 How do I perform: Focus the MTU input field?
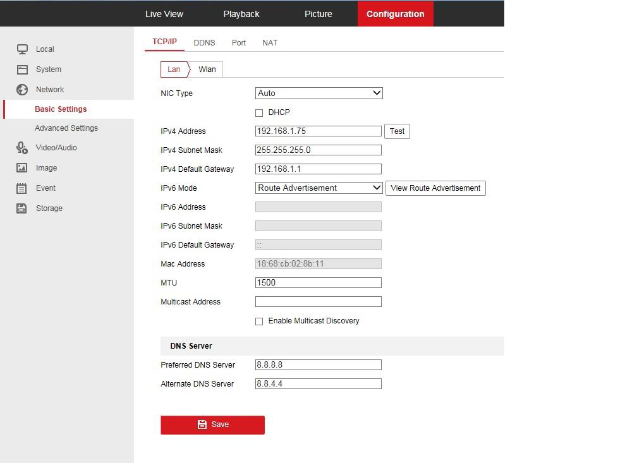point(318,283)
